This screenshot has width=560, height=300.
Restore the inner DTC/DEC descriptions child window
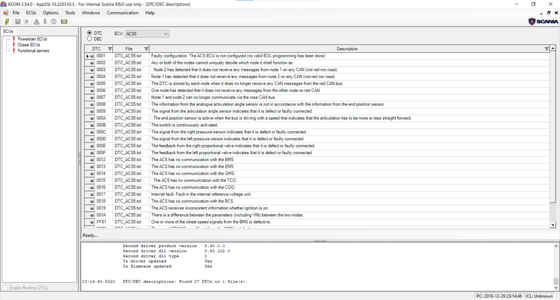click(549, 13)
